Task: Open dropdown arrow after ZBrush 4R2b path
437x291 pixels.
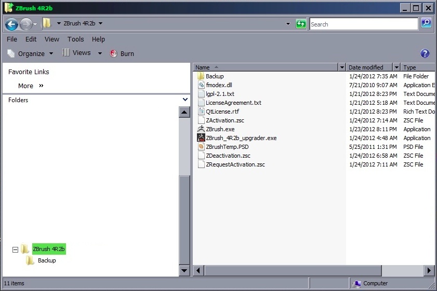Action: click(x=100, y=23)
